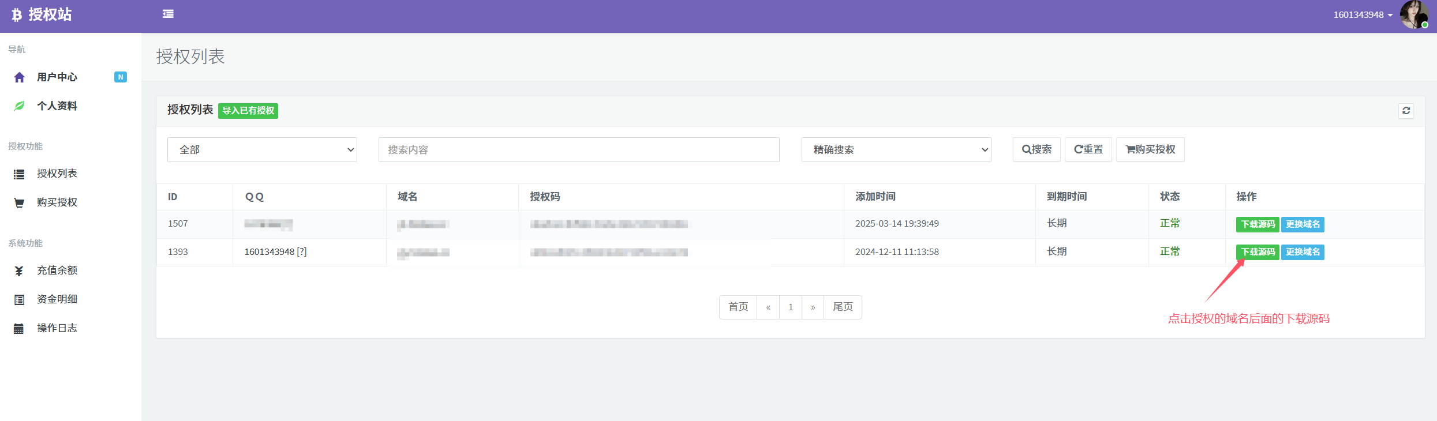Open 资金明细 page
Image resolution: width=1437 pixels, height=421 pixels.
(57, 299)
